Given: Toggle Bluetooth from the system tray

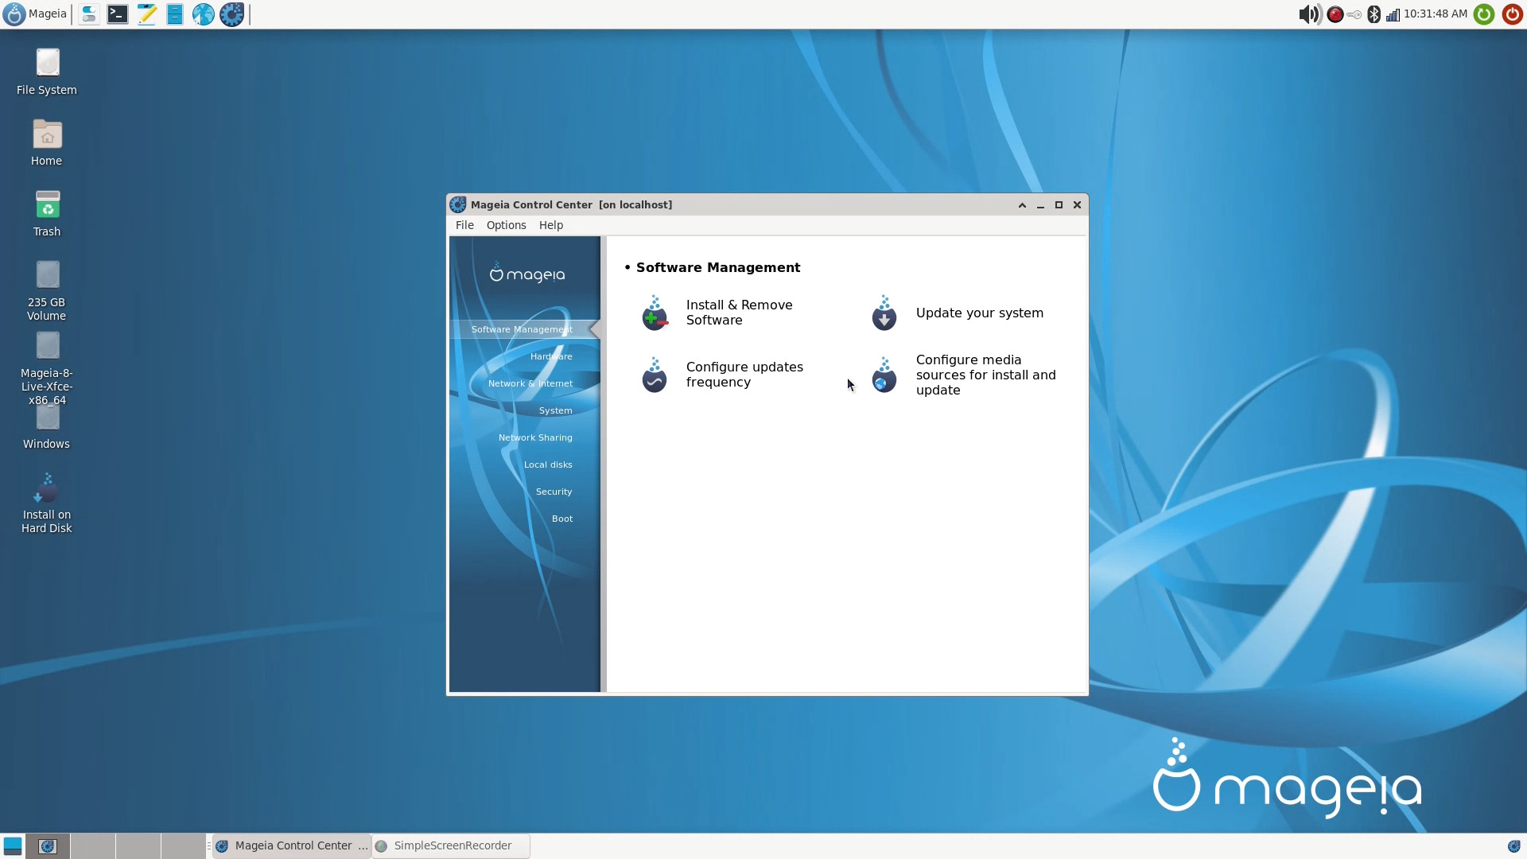Looking at the screenshot, I should click(x=1374, y=14).
